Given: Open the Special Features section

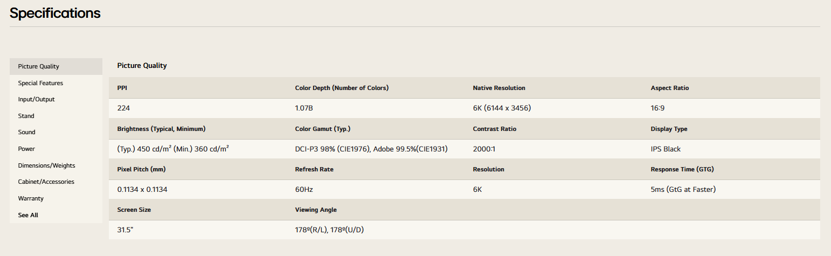Looking at the screenshot, I should (x=56, y=83).
